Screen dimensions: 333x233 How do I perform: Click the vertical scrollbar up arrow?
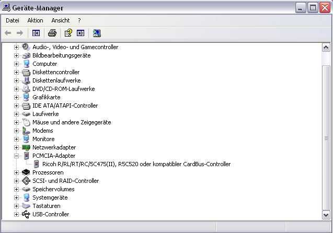(326, 48)
